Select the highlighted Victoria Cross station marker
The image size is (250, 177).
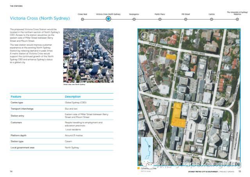108,18
